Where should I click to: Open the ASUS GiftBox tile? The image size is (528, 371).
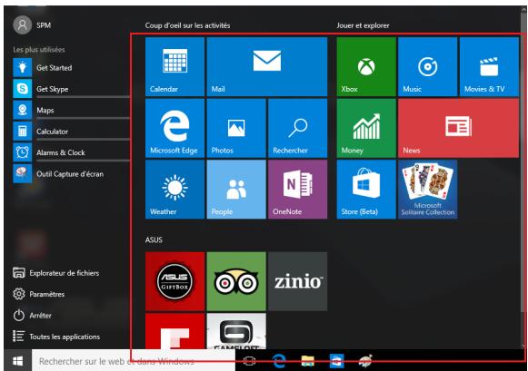pos(174,281)
